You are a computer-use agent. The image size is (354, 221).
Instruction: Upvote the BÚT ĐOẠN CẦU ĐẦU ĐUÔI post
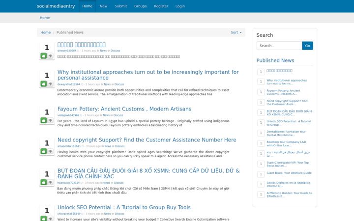(44, 182)
